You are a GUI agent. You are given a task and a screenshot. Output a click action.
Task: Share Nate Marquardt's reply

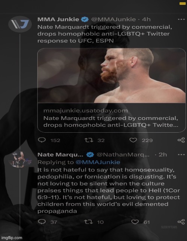pos(181,222)
